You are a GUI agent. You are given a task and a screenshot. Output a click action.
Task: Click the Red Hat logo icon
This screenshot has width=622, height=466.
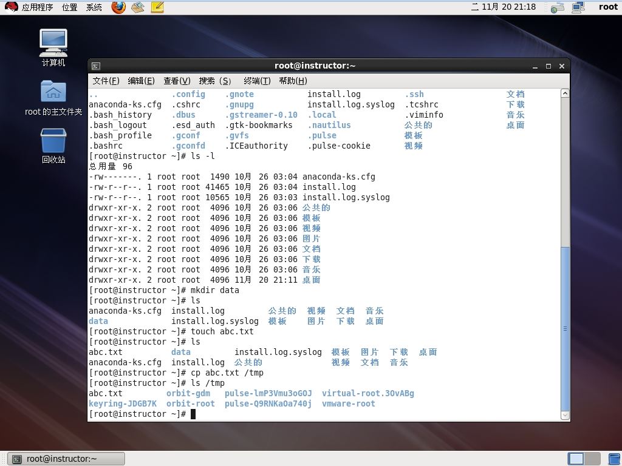[11, 7]
